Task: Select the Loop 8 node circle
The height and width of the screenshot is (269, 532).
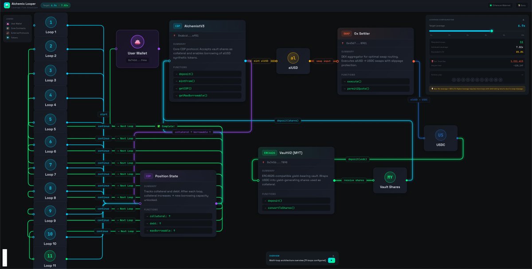Action: 51,188
